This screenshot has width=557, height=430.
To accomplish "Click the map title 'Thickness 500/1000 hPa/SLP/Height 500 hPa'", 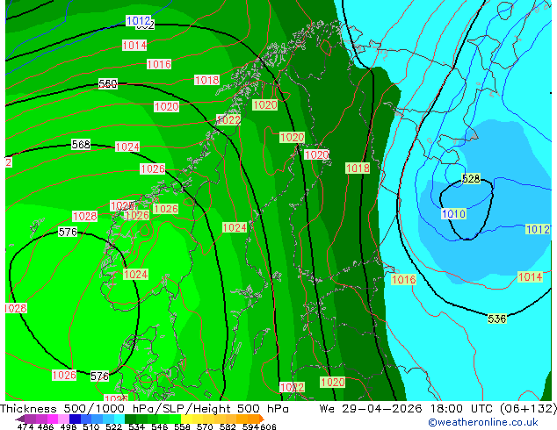I will 144,409.
